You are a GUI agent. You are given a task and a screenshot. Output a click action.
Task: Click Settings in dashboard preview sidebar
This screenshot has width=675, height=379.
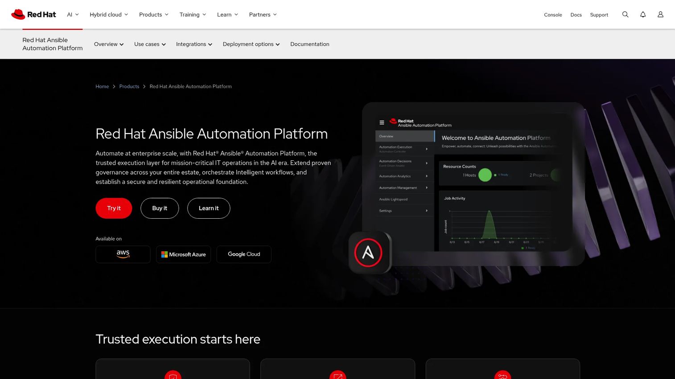[x=404, y=211]
